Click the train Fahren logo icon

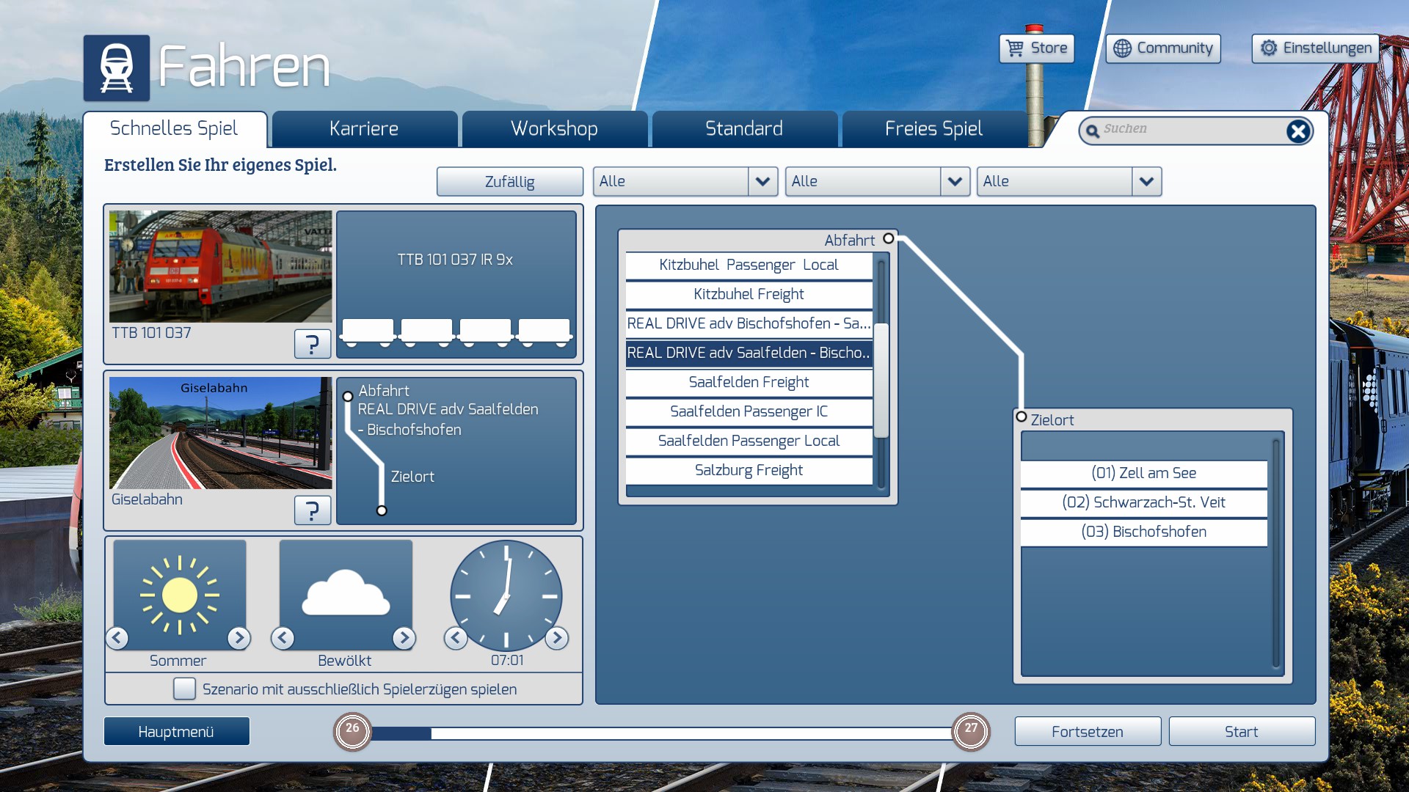(116, 67)
